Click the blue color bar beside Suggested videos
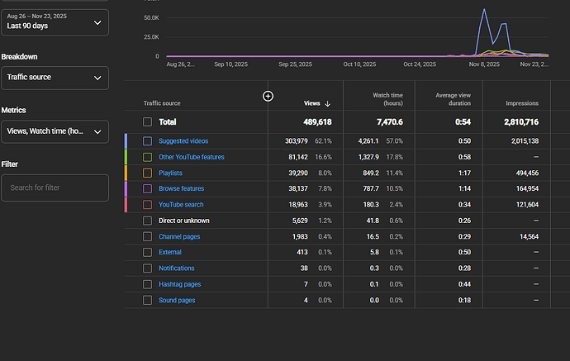The width and height of the screenshot is (570, 361). click(x=126, y=141)
